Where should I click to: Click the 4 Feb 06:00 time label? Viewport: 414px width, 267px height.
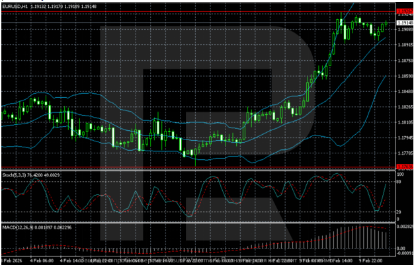[43, 262]
